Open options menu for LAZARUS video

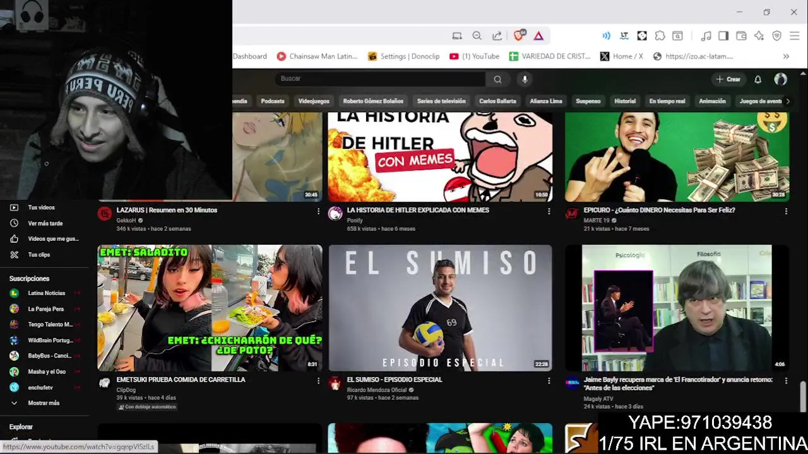pos(318,211)
